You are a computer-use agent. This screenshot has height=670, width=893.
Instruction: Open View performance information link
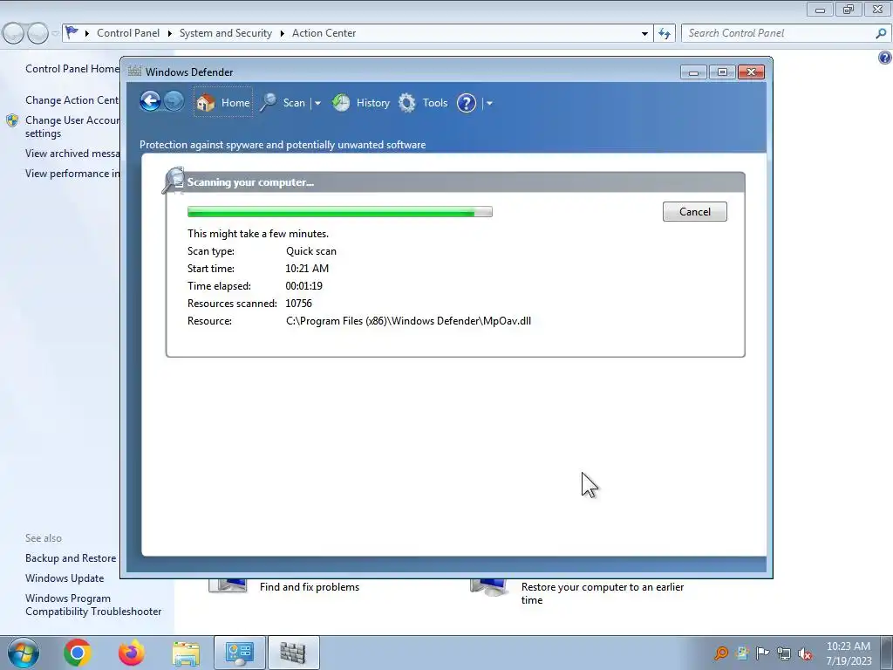[72, 174]
